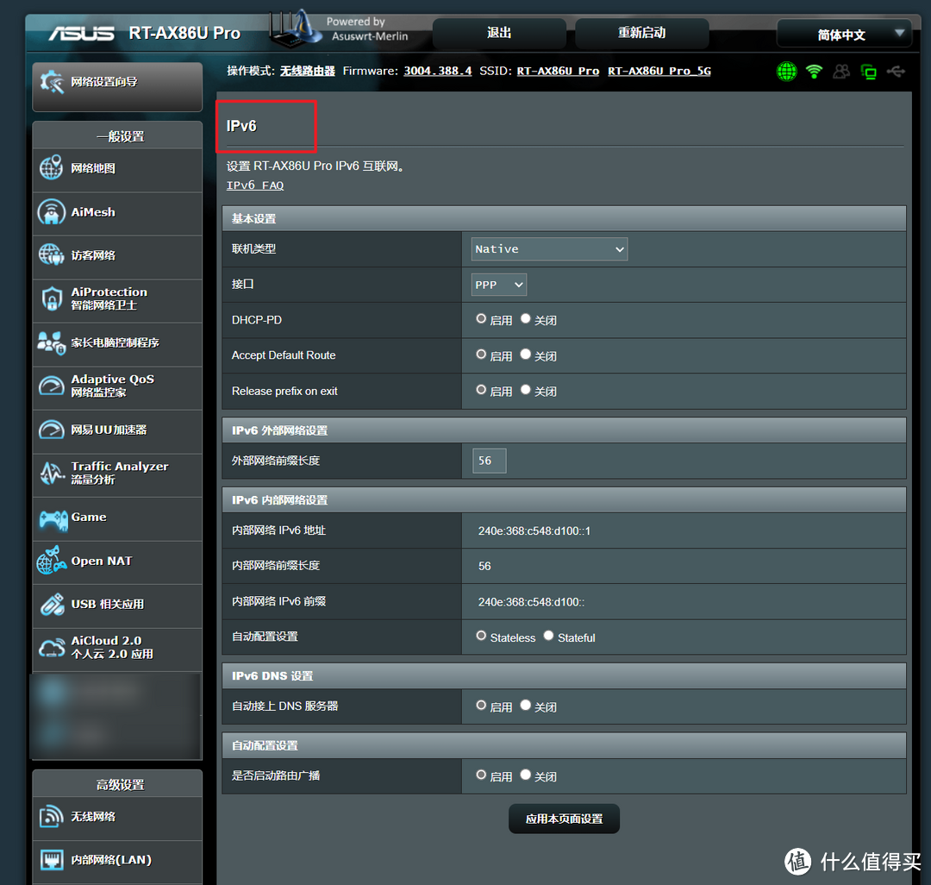Click the external prefix length field
The image size is (931, 885).
(490, 461)
